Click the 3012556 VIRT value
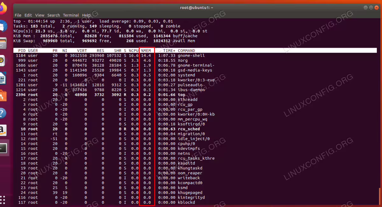 (x=78, y=56)
